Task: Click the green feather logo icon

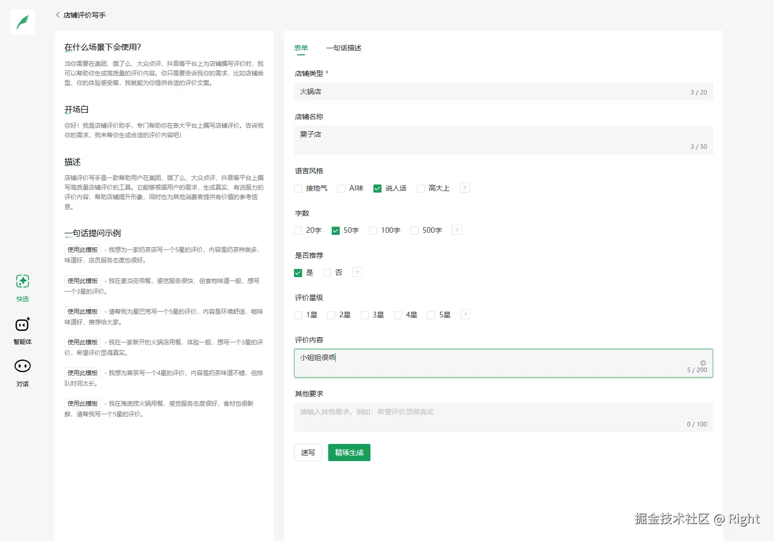Action: (x=23, y=22)
